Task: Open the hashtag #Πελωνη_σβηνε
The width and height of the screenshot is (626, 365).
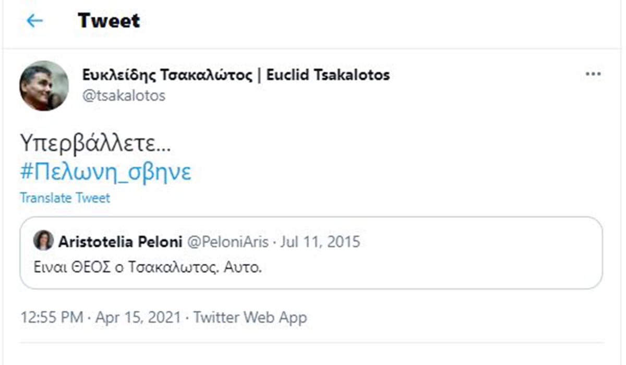Action: click(105, 172)
